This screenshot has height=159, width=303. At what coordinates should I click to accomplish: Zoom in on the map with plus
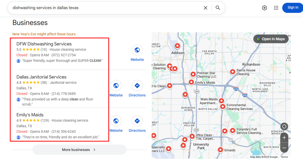tap(284, 137)
